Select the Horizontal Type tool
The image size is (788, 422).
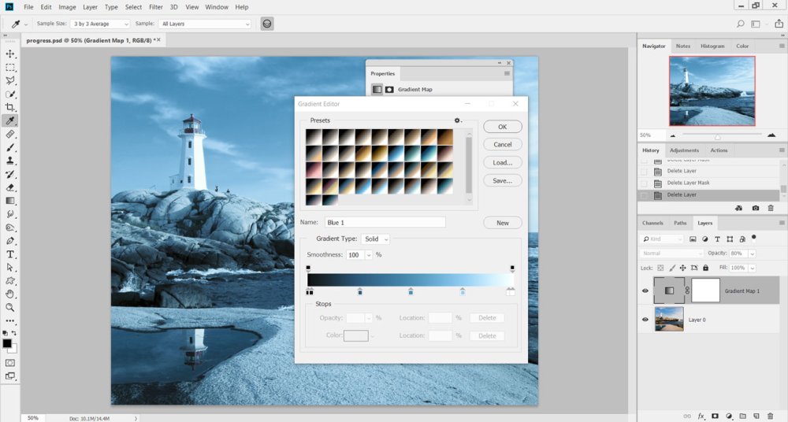pos(10,254)
